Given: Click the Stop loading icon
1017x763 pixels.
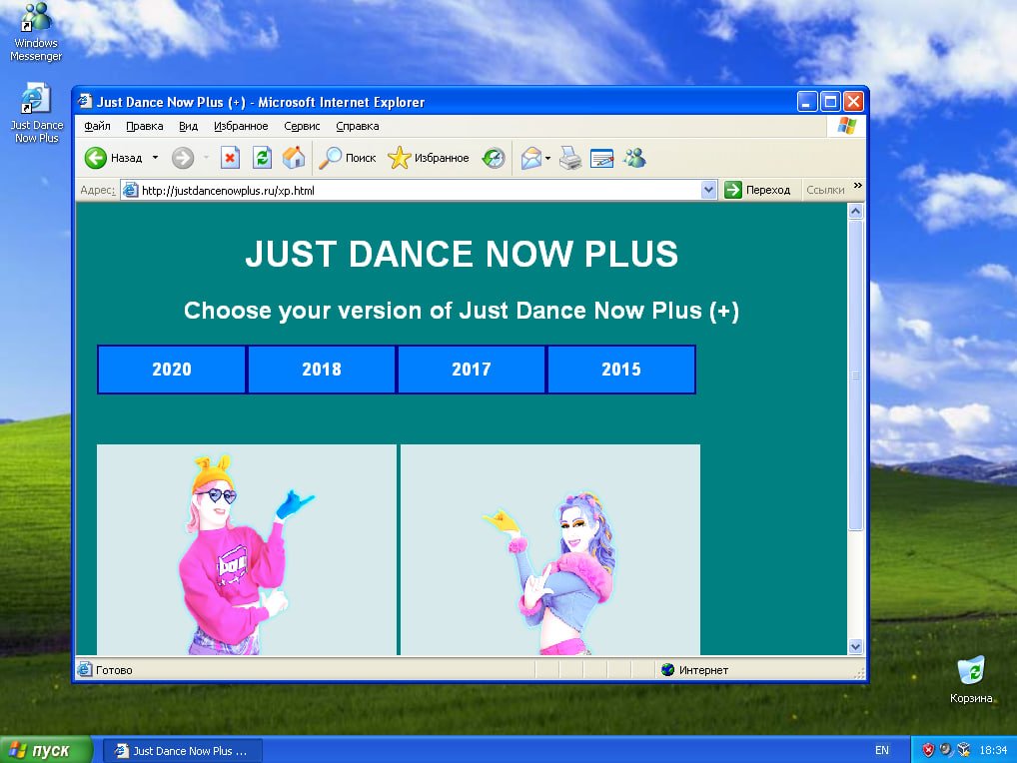Looking at the screenshot, I should 230,158.
